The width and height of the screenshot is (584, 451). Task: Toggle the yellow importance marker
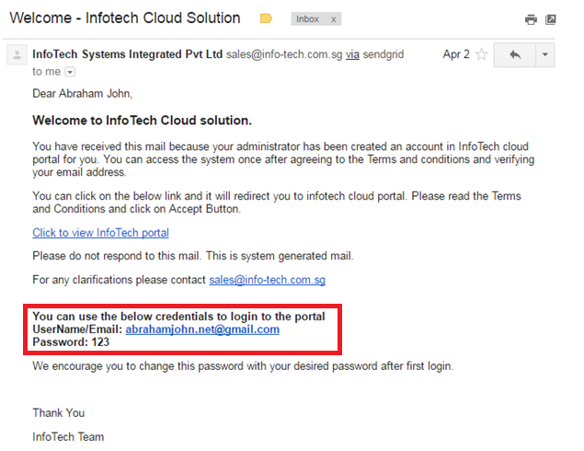coord(267,18)
